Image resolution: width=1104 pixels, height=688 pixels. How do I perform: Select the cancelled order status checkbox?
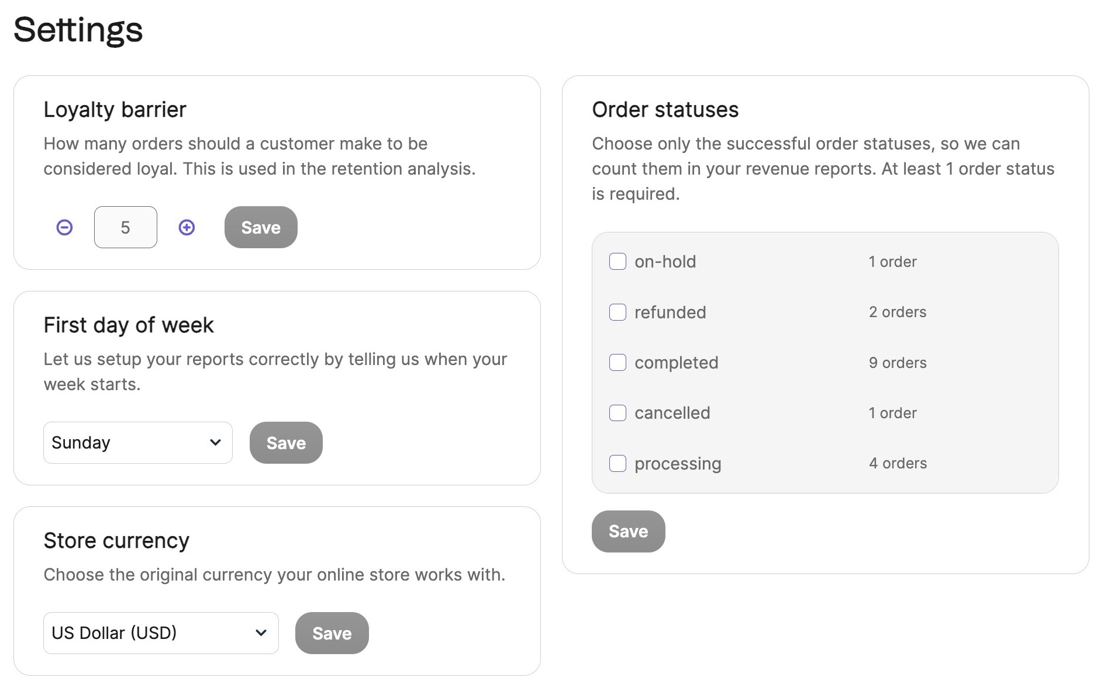pos(617,413)
